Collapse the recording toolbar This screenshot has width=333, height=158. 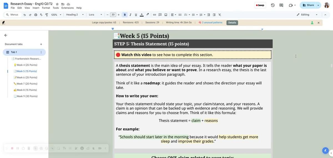(105, 149)
